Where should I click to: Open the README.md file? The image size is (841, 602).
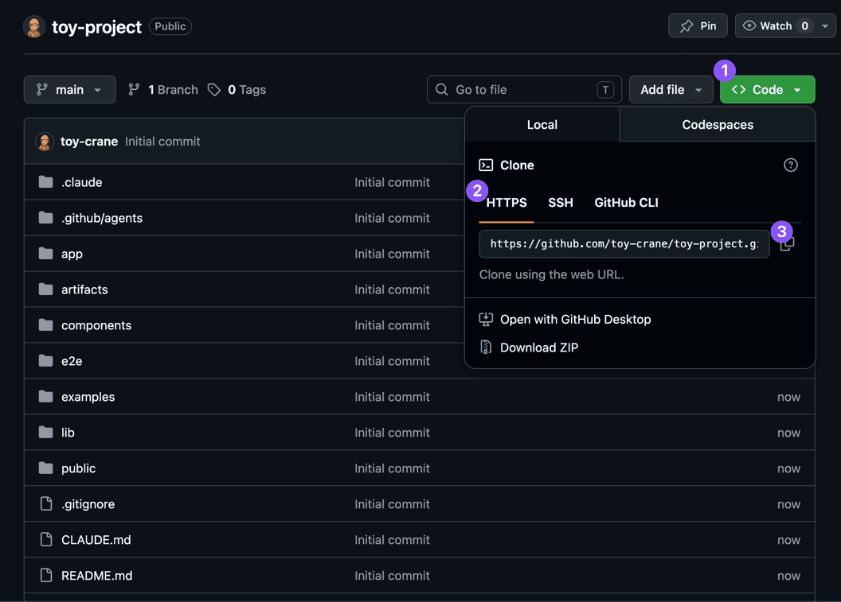96,576
